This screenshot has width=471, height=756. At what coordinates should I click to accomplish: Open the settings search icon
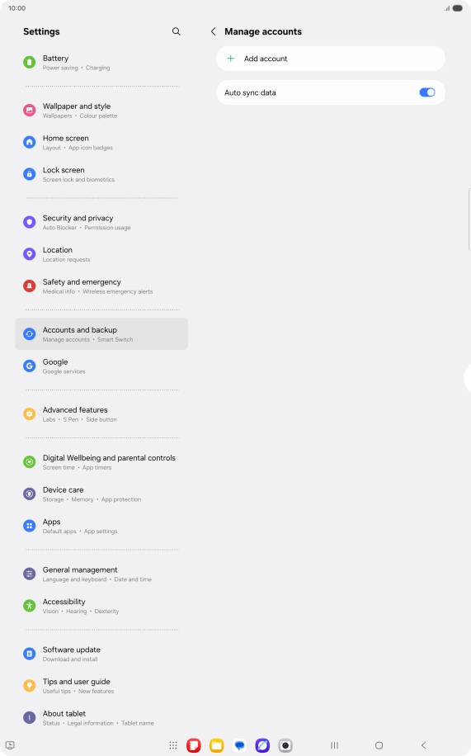(x=177, y=31)
